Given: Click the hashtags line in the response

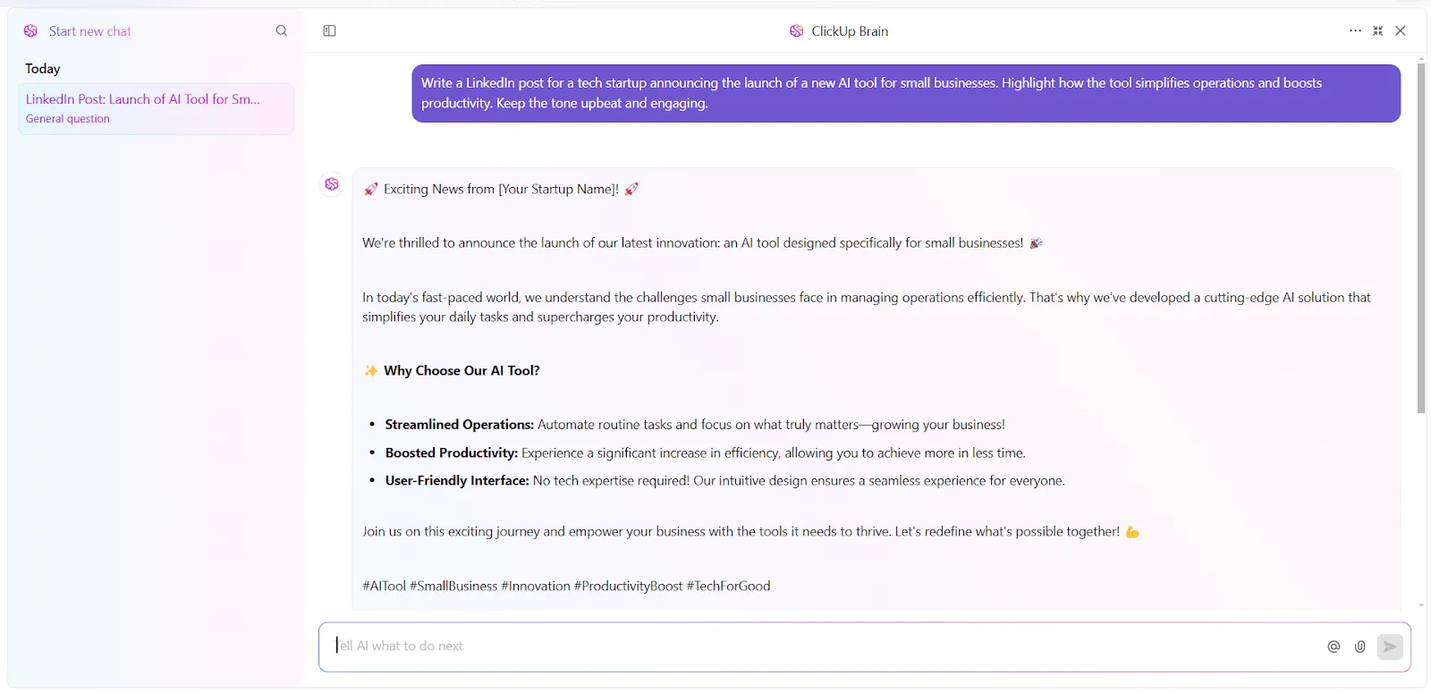Looking at the screenshot, I should point(566,586).
